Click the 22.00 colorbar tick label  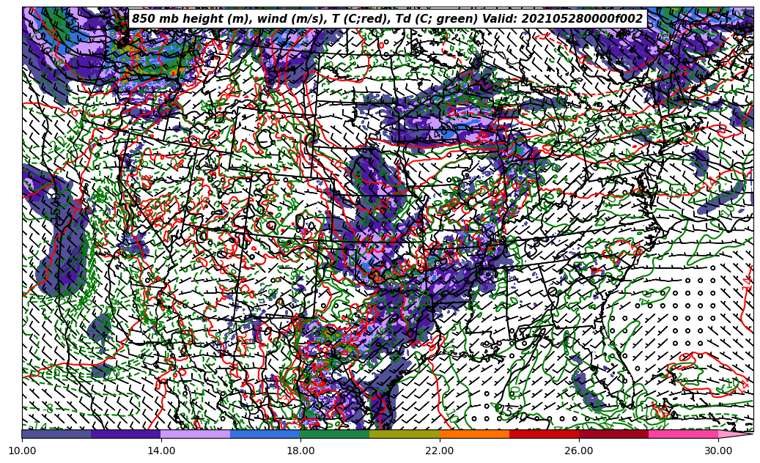(440, 451)
